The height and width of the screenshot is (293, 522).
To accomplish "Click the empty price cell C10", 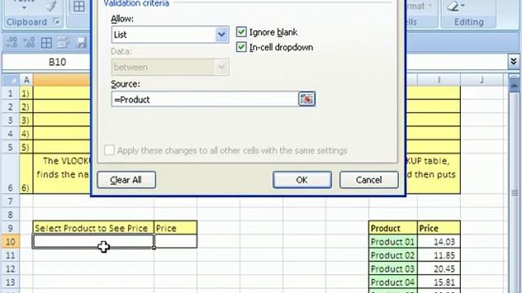I will coord(175,242).
